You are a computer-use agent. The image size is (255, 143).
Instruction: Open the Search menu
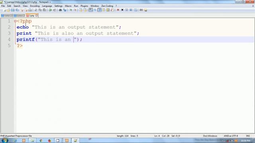[17, 6]
